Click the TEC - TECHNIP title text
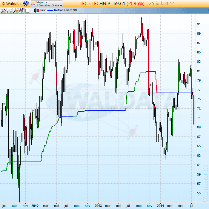The image size is (209, 209). pyautogui.click(x=95, y=4)
